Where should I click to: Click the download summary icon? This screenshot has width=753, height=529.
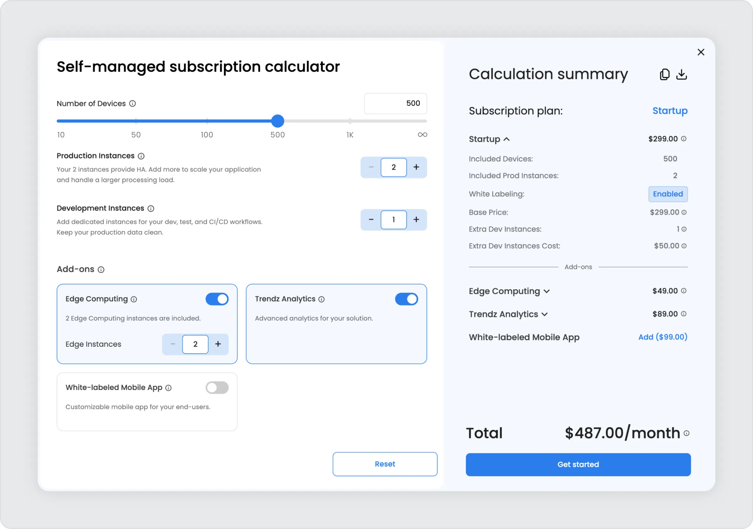pyautogui.click(x=681, y=74)
